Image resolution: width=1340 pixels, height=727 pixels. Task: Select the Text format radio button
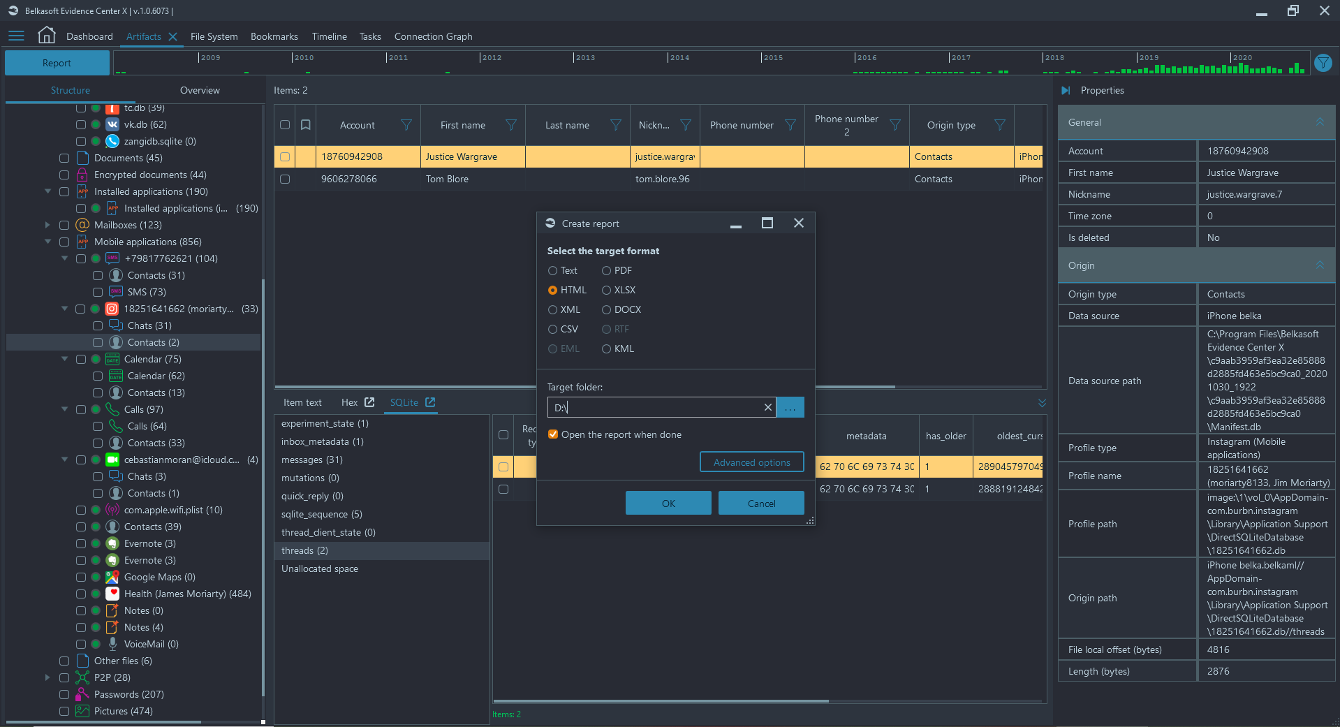coord(552,270)
